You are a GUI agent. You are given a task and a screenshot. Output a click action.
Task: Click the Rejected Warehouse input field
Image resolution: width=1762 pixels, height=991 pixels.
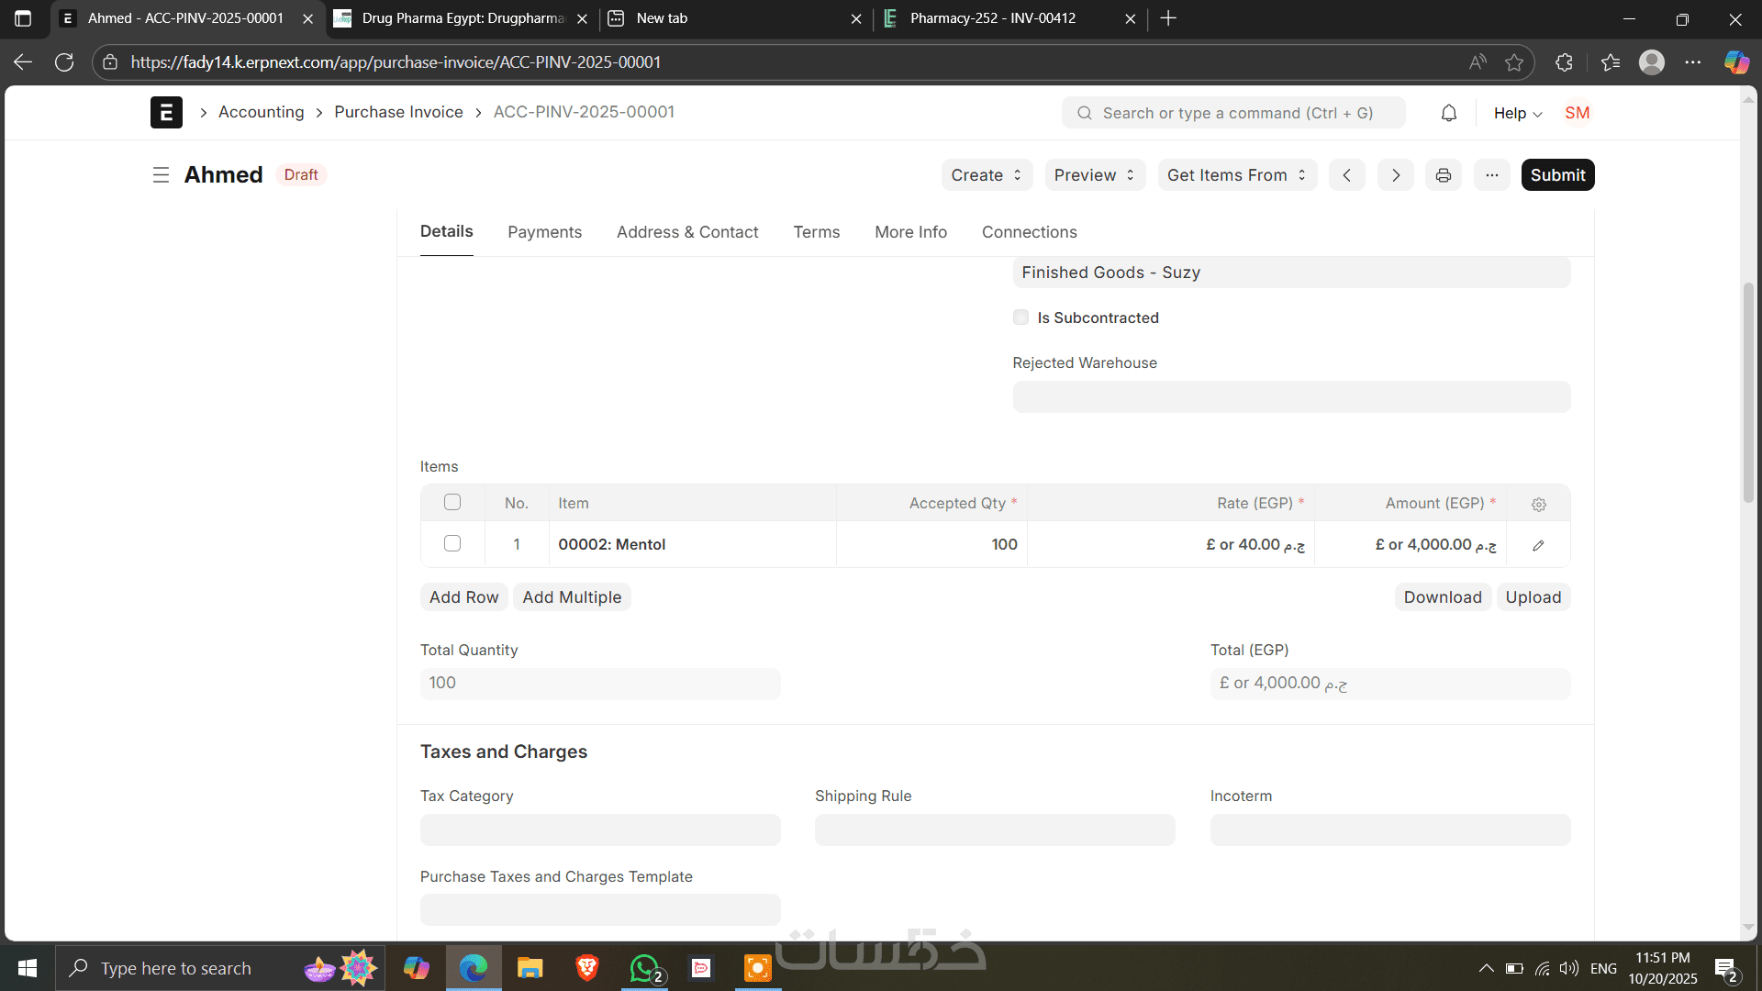click(x=1291, y=397)
